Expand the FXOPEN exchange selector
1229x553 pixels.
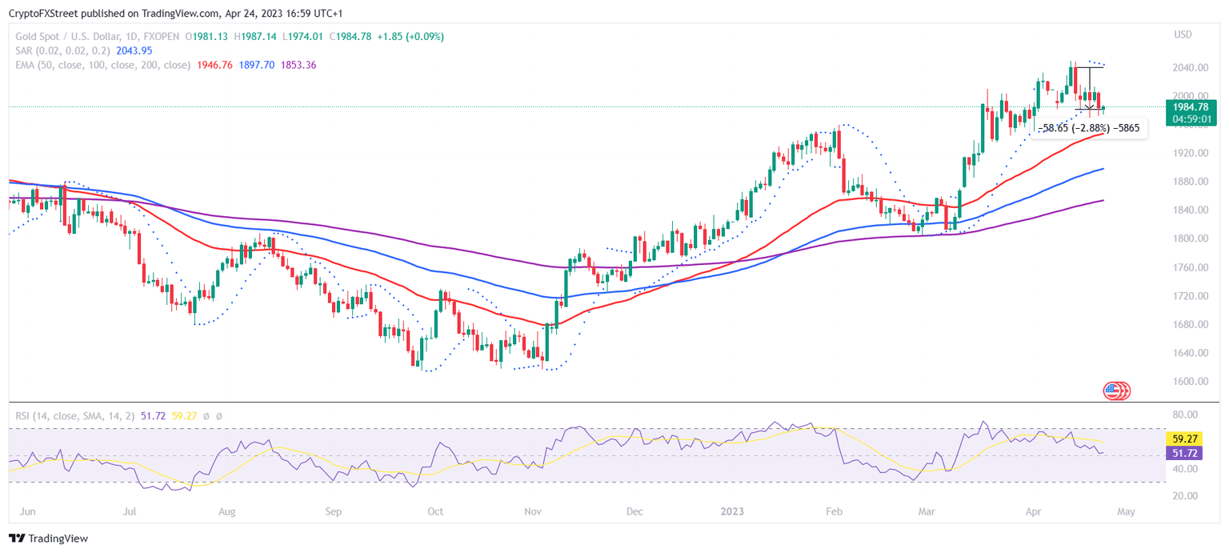161,36
